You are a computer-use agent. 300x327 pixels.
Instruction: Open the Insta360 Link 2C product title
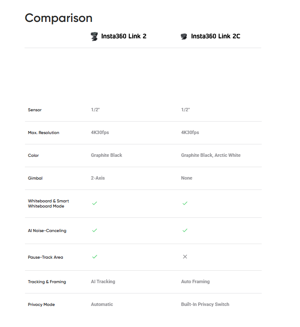click(216, 36)
